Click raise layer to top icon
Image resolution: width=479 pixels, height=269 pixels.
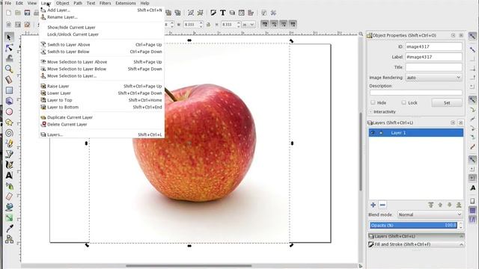431,205
